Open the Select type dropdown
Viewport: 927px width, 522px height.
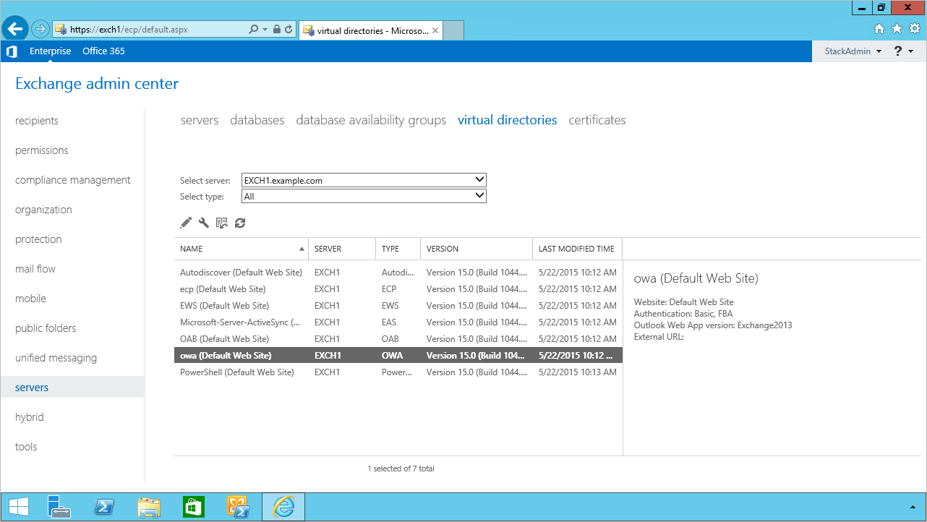[364, 196]
